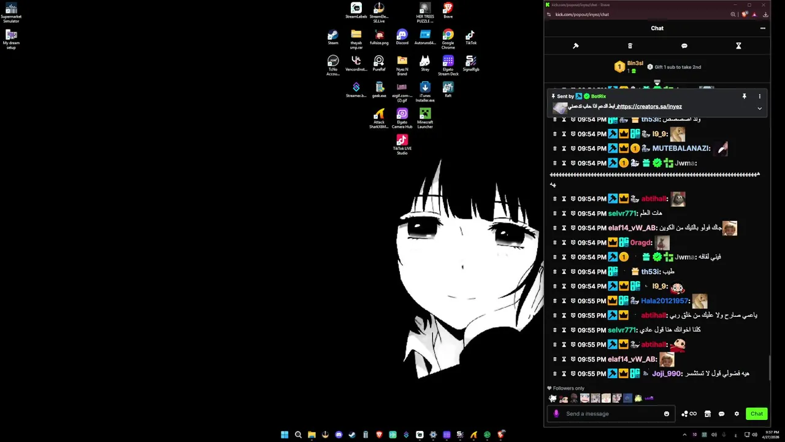Screen dimensions: 785x442
Task: Click username 0ragd in chat
Action: [641, 242]
